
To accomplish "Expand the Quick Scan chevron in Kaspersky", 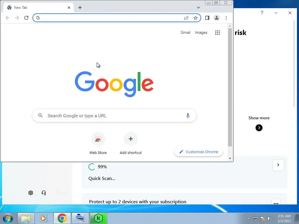I will [278, 165].
